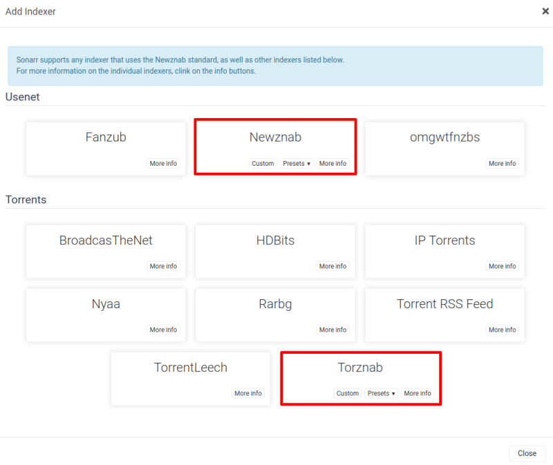Open More info for Torznab
Viewport: 553px width, 465px height.
pos(418,393)
